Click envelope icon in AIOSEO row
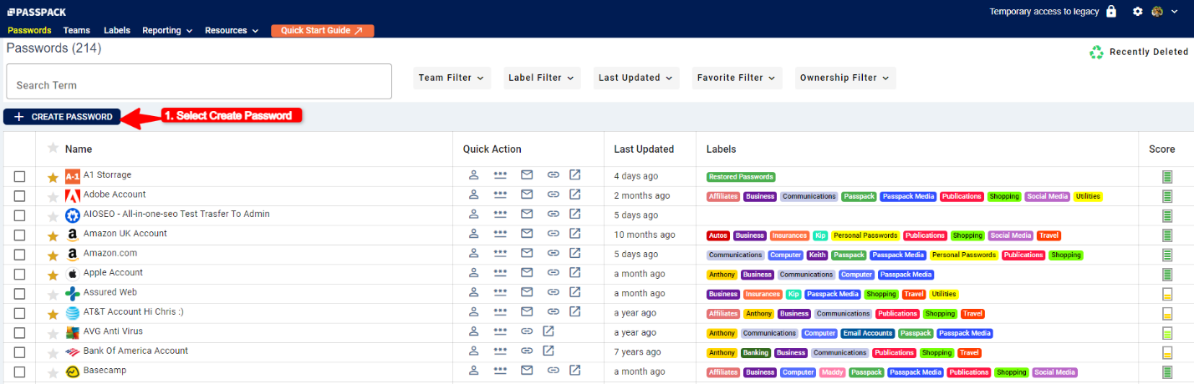This screenshot has height=384, width=1194. point(527,214)
